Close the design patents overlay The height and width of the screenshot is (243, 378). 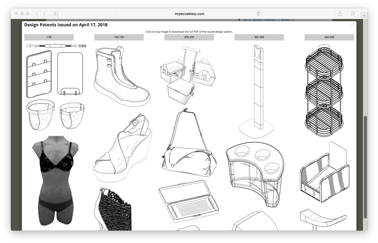click(x=352, y=25)
